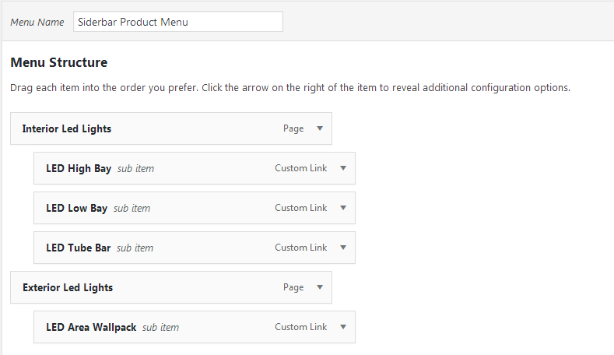
Task: Select the LED High Bay item title
Action: pyautogui.click(x=79, y=168)
